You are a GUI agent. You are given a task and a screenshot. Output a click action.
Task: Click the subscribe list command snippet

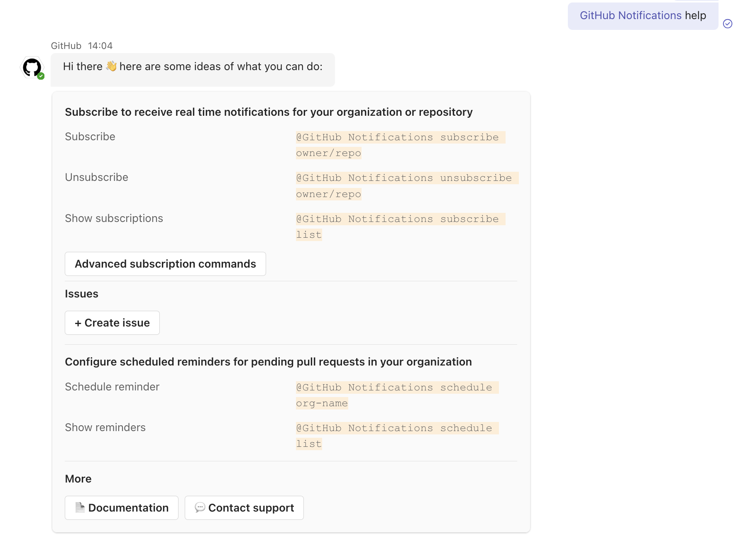(397, 227)
